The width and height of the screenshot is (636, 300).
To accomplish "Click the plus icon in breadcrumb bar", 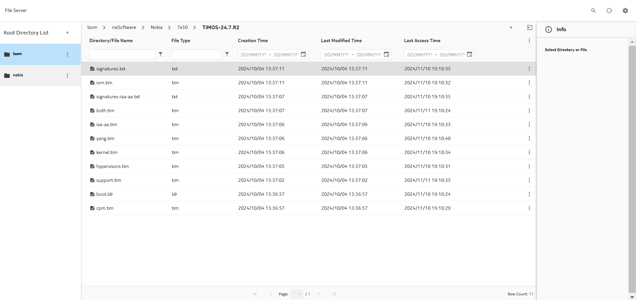I will pyautogui.click(x=511, y=28).
